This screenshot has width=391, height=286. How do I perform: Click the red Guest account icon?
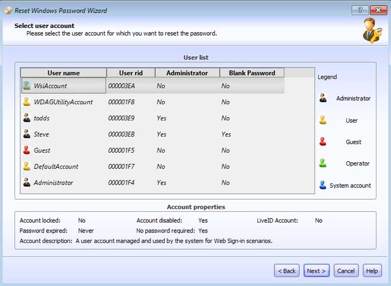coord(27,151)
